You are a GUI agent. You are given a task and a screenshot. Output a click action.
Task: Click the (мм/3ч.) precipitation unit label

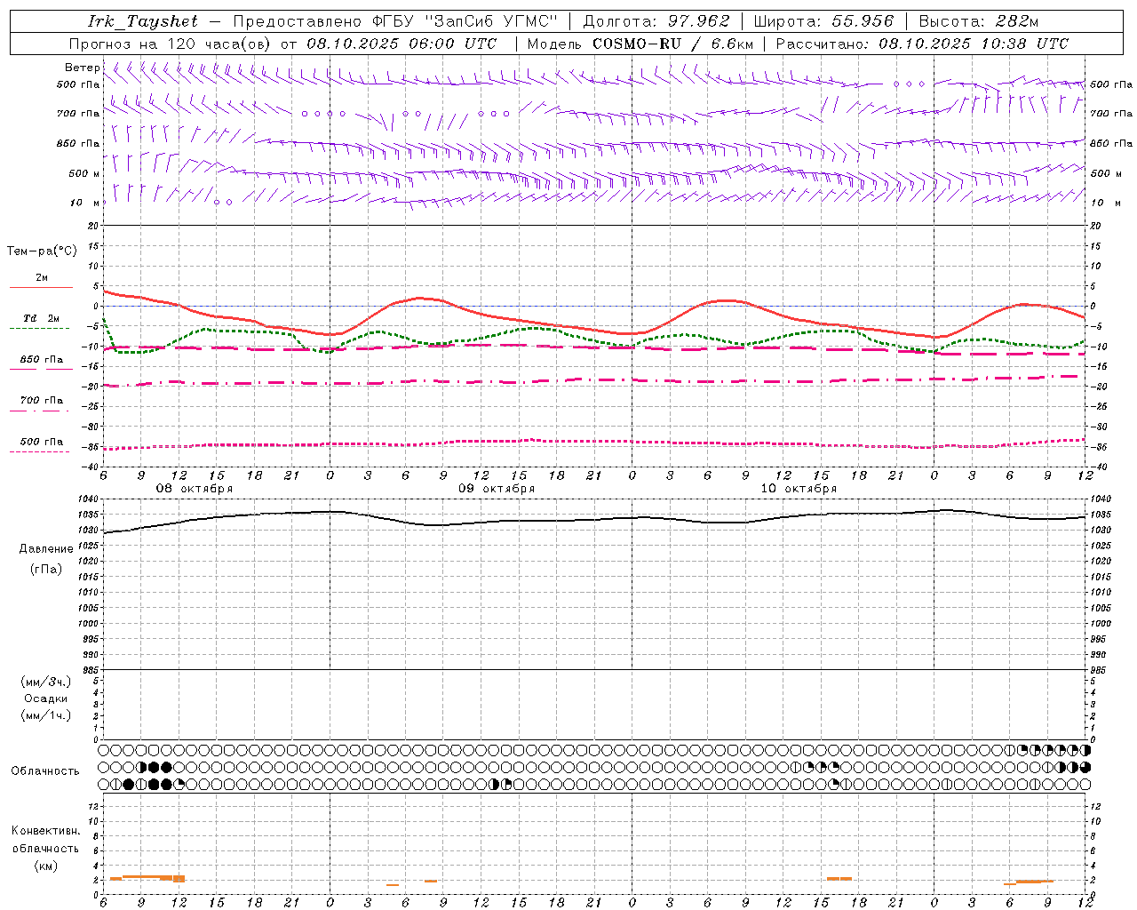[46, 682]
